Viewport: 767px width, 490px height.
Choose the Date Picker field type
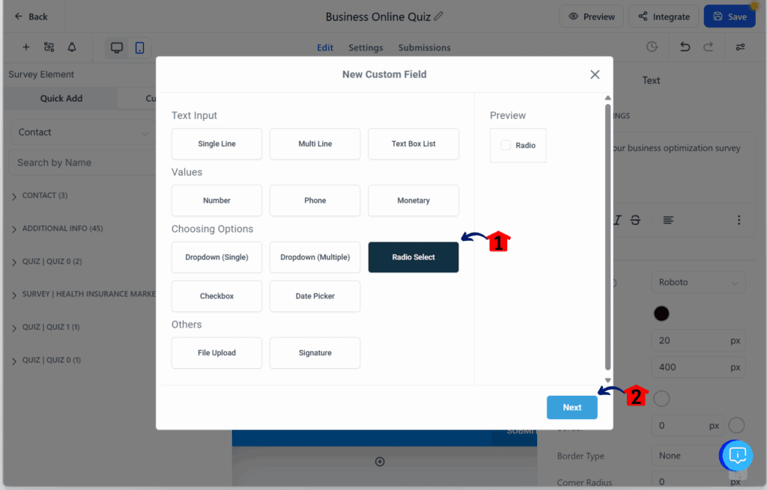[x=315, y=296]
